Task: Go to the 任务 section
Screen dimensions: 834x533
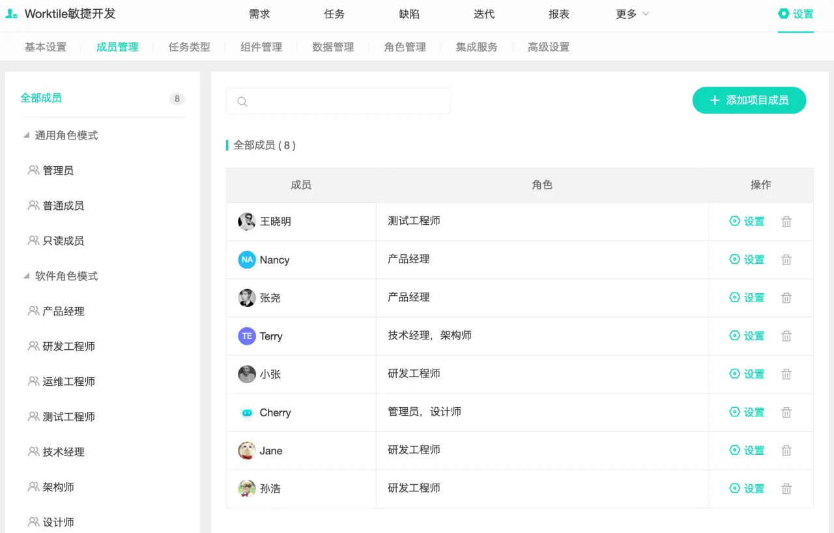Action: click(334, 14)
